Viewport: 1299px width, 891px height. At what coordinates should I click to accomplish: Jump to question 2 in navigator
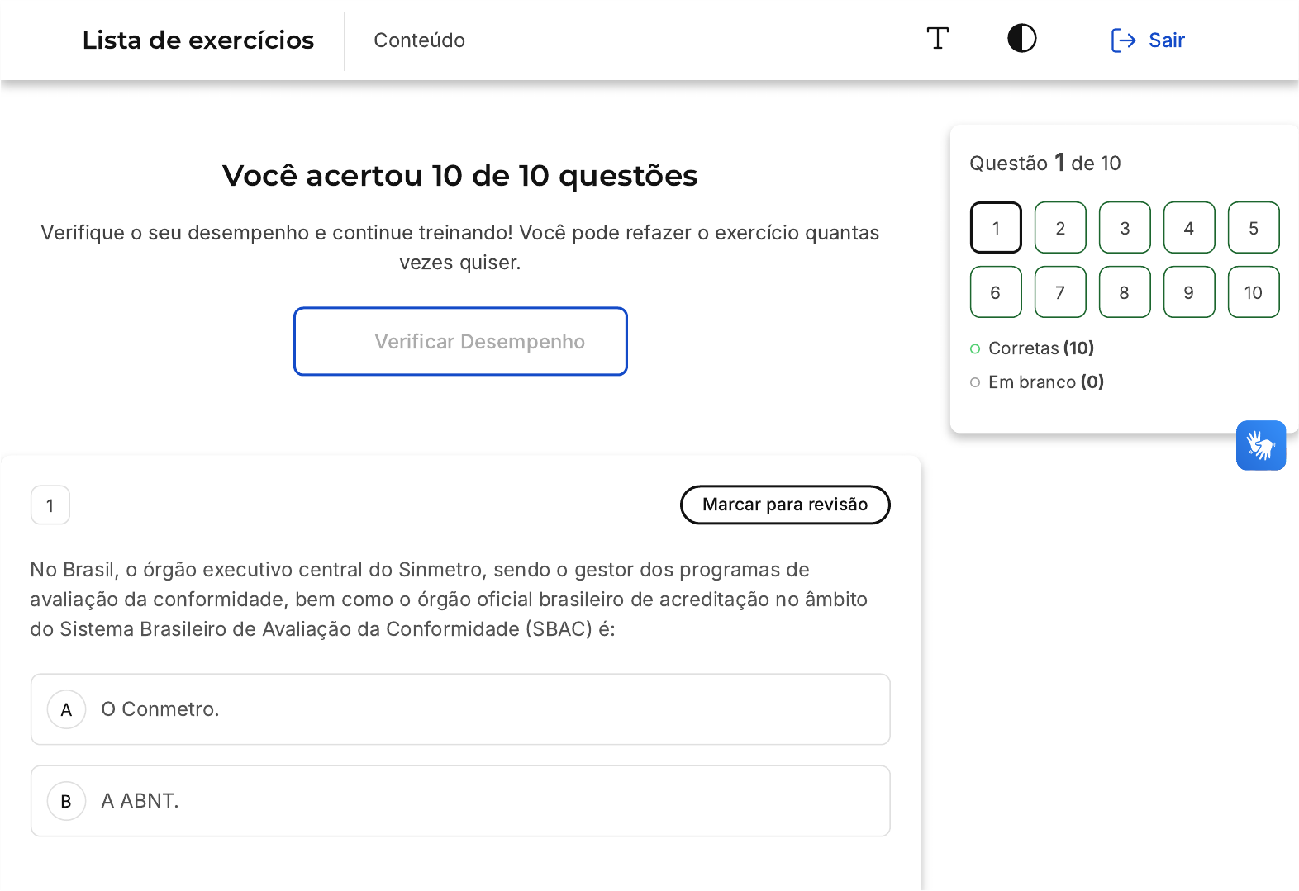[1060, 228]
